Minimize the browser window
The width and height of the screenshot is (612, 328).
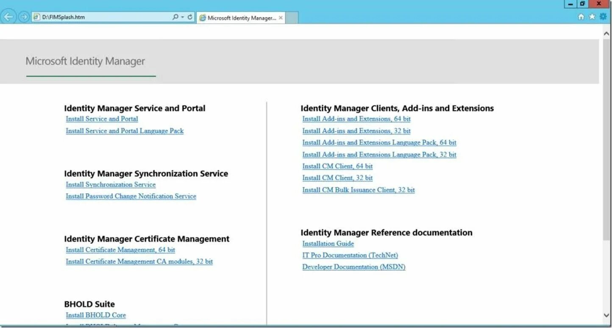pos(570,4)
